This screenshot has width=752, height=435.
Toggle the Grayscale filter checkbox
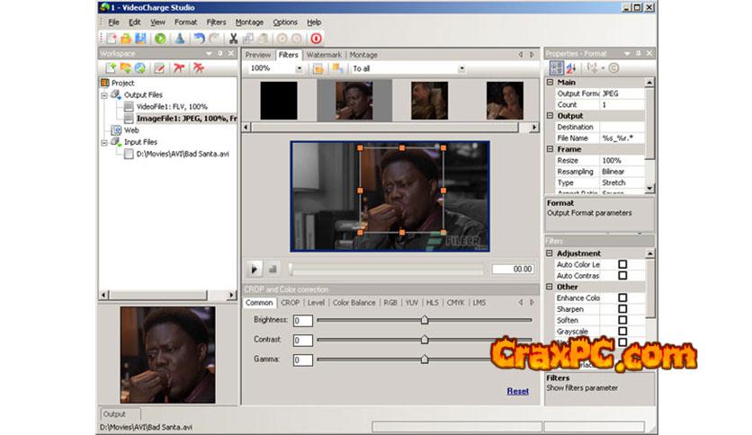622,332
